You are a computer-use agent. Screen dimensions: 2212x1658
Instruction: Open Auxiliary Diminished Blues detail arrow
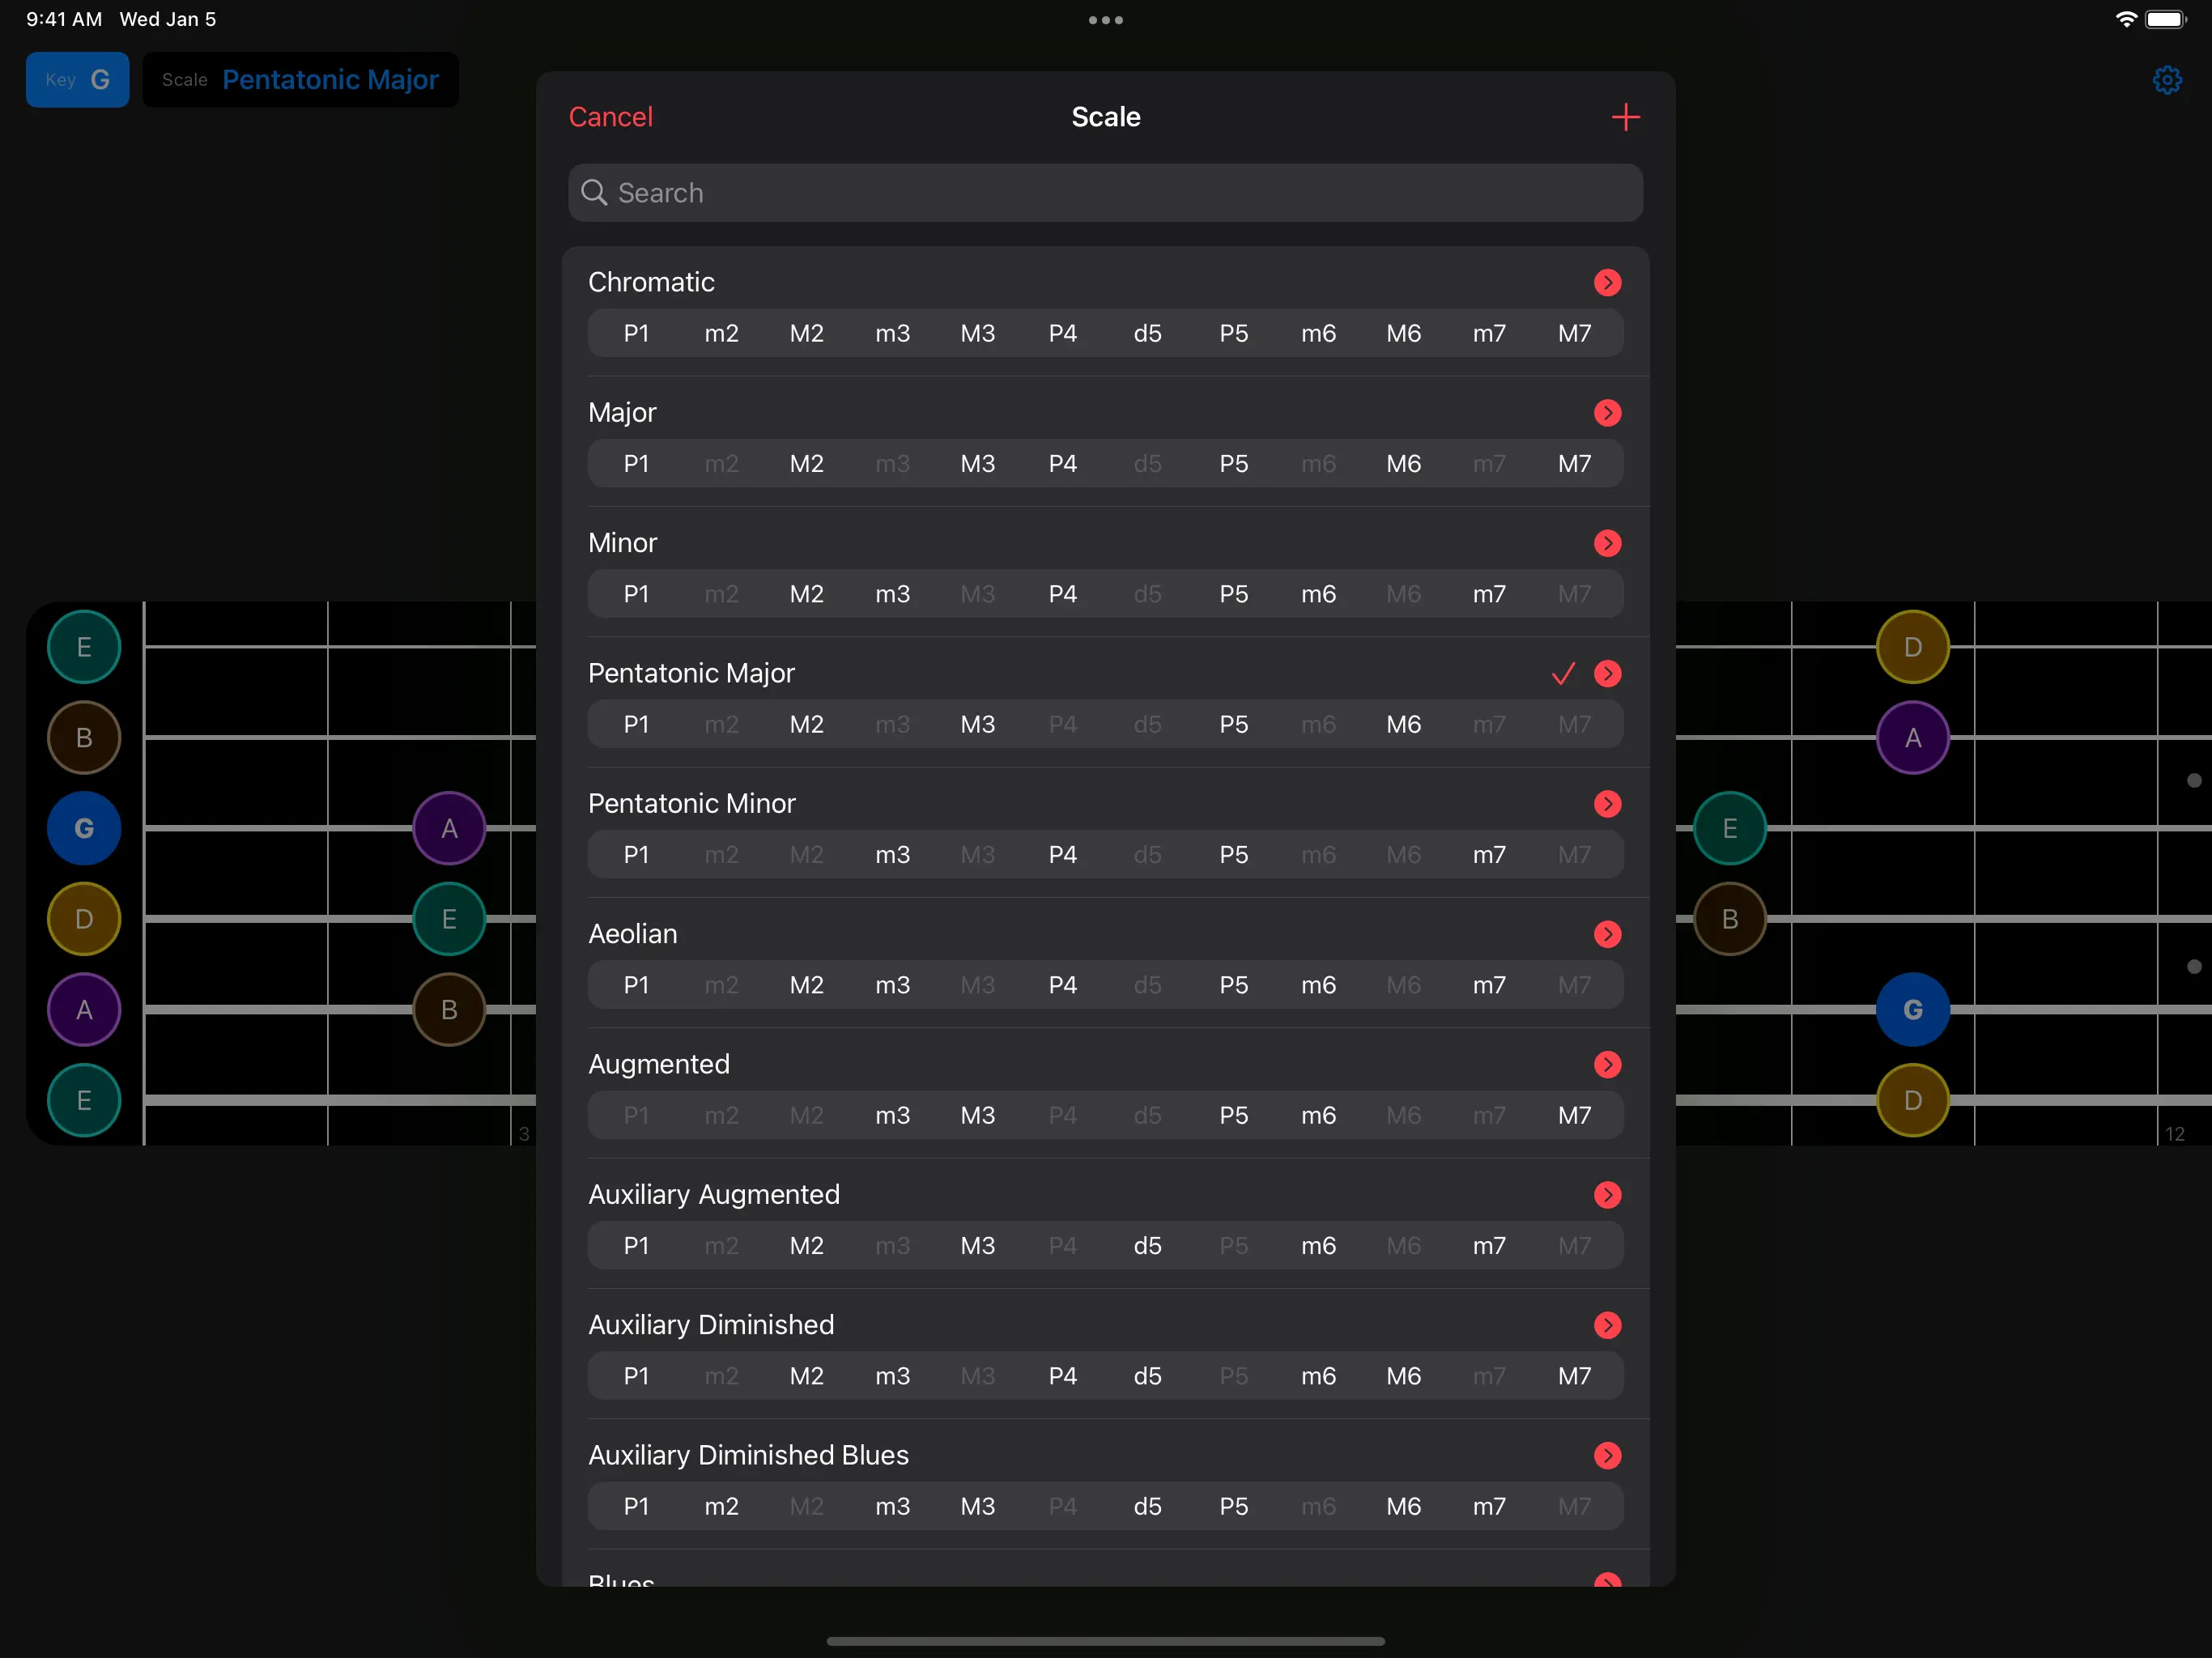(1607, 1455)
